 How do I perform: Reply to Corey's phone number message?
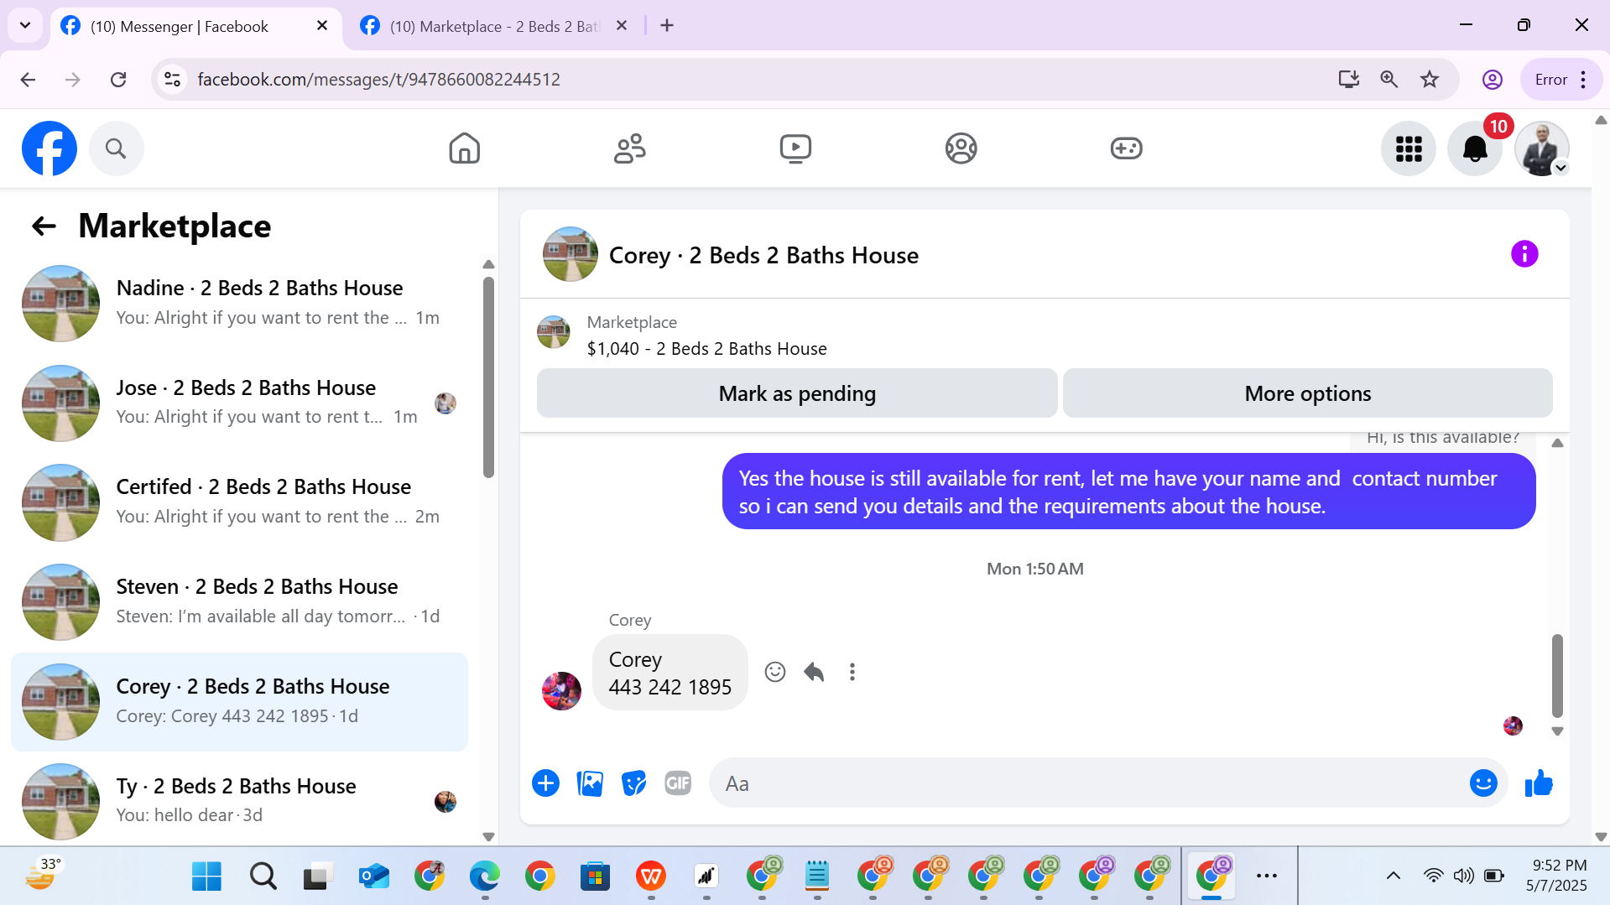814,672
